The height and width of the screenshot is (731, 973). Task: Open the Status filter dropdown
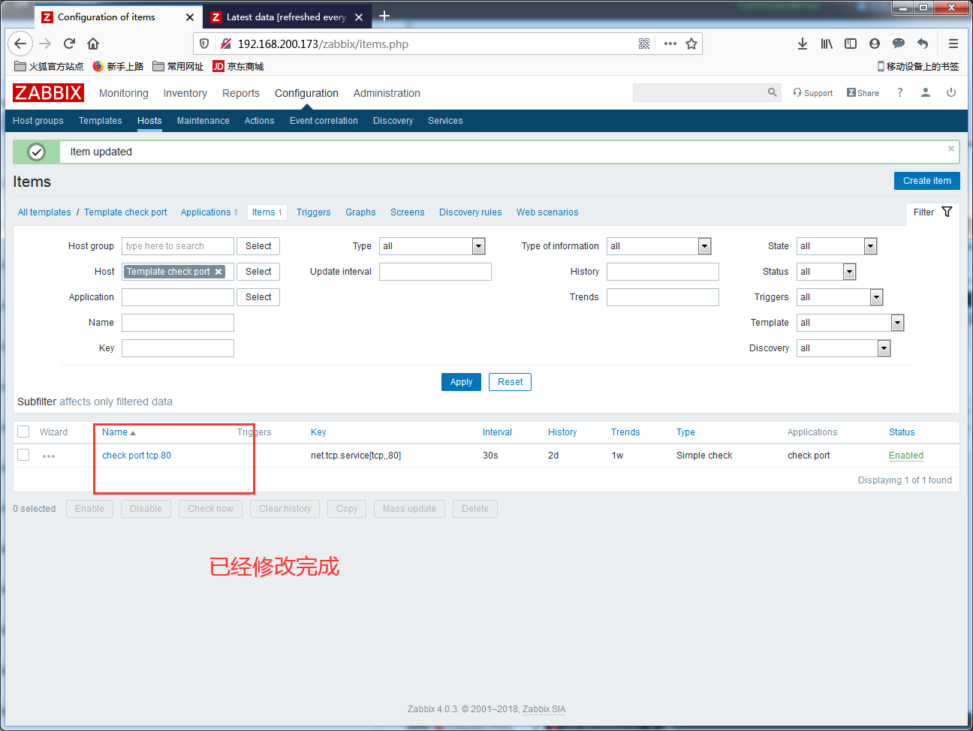click(x=827, y=272)
